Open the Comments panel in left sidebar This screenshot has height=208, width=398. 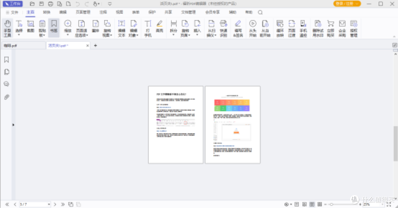[7, 84]
